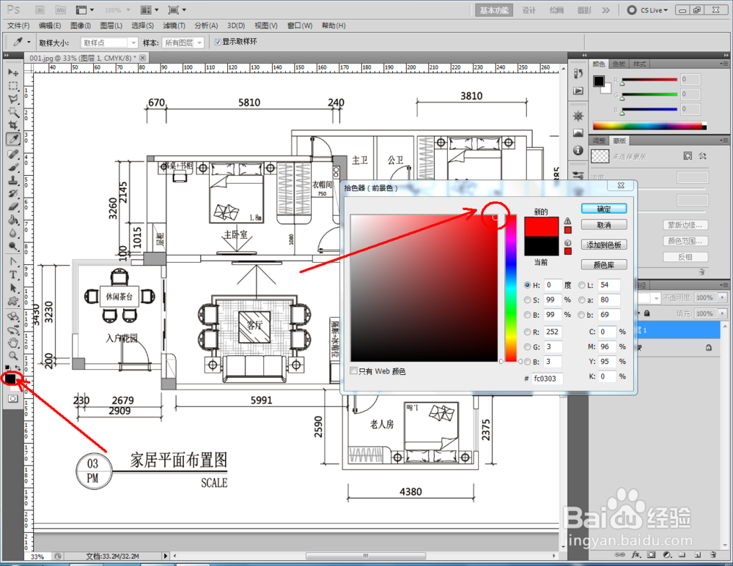Toggle Quick Mask mode icon
The width and height of the screenshot is (733, 566).
[x=12, y=398]
